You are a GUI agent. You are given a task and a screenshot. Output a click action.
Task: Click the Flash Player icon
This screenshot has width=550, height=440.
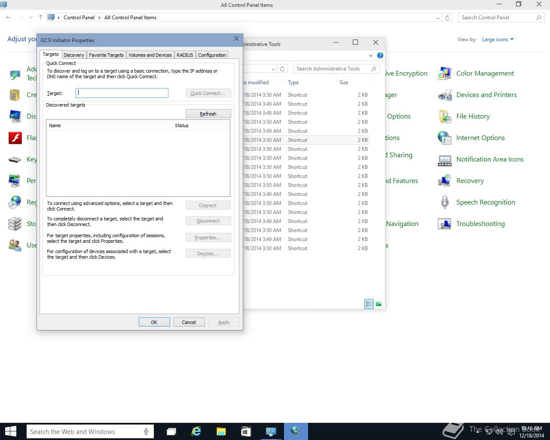click(15, 138)
